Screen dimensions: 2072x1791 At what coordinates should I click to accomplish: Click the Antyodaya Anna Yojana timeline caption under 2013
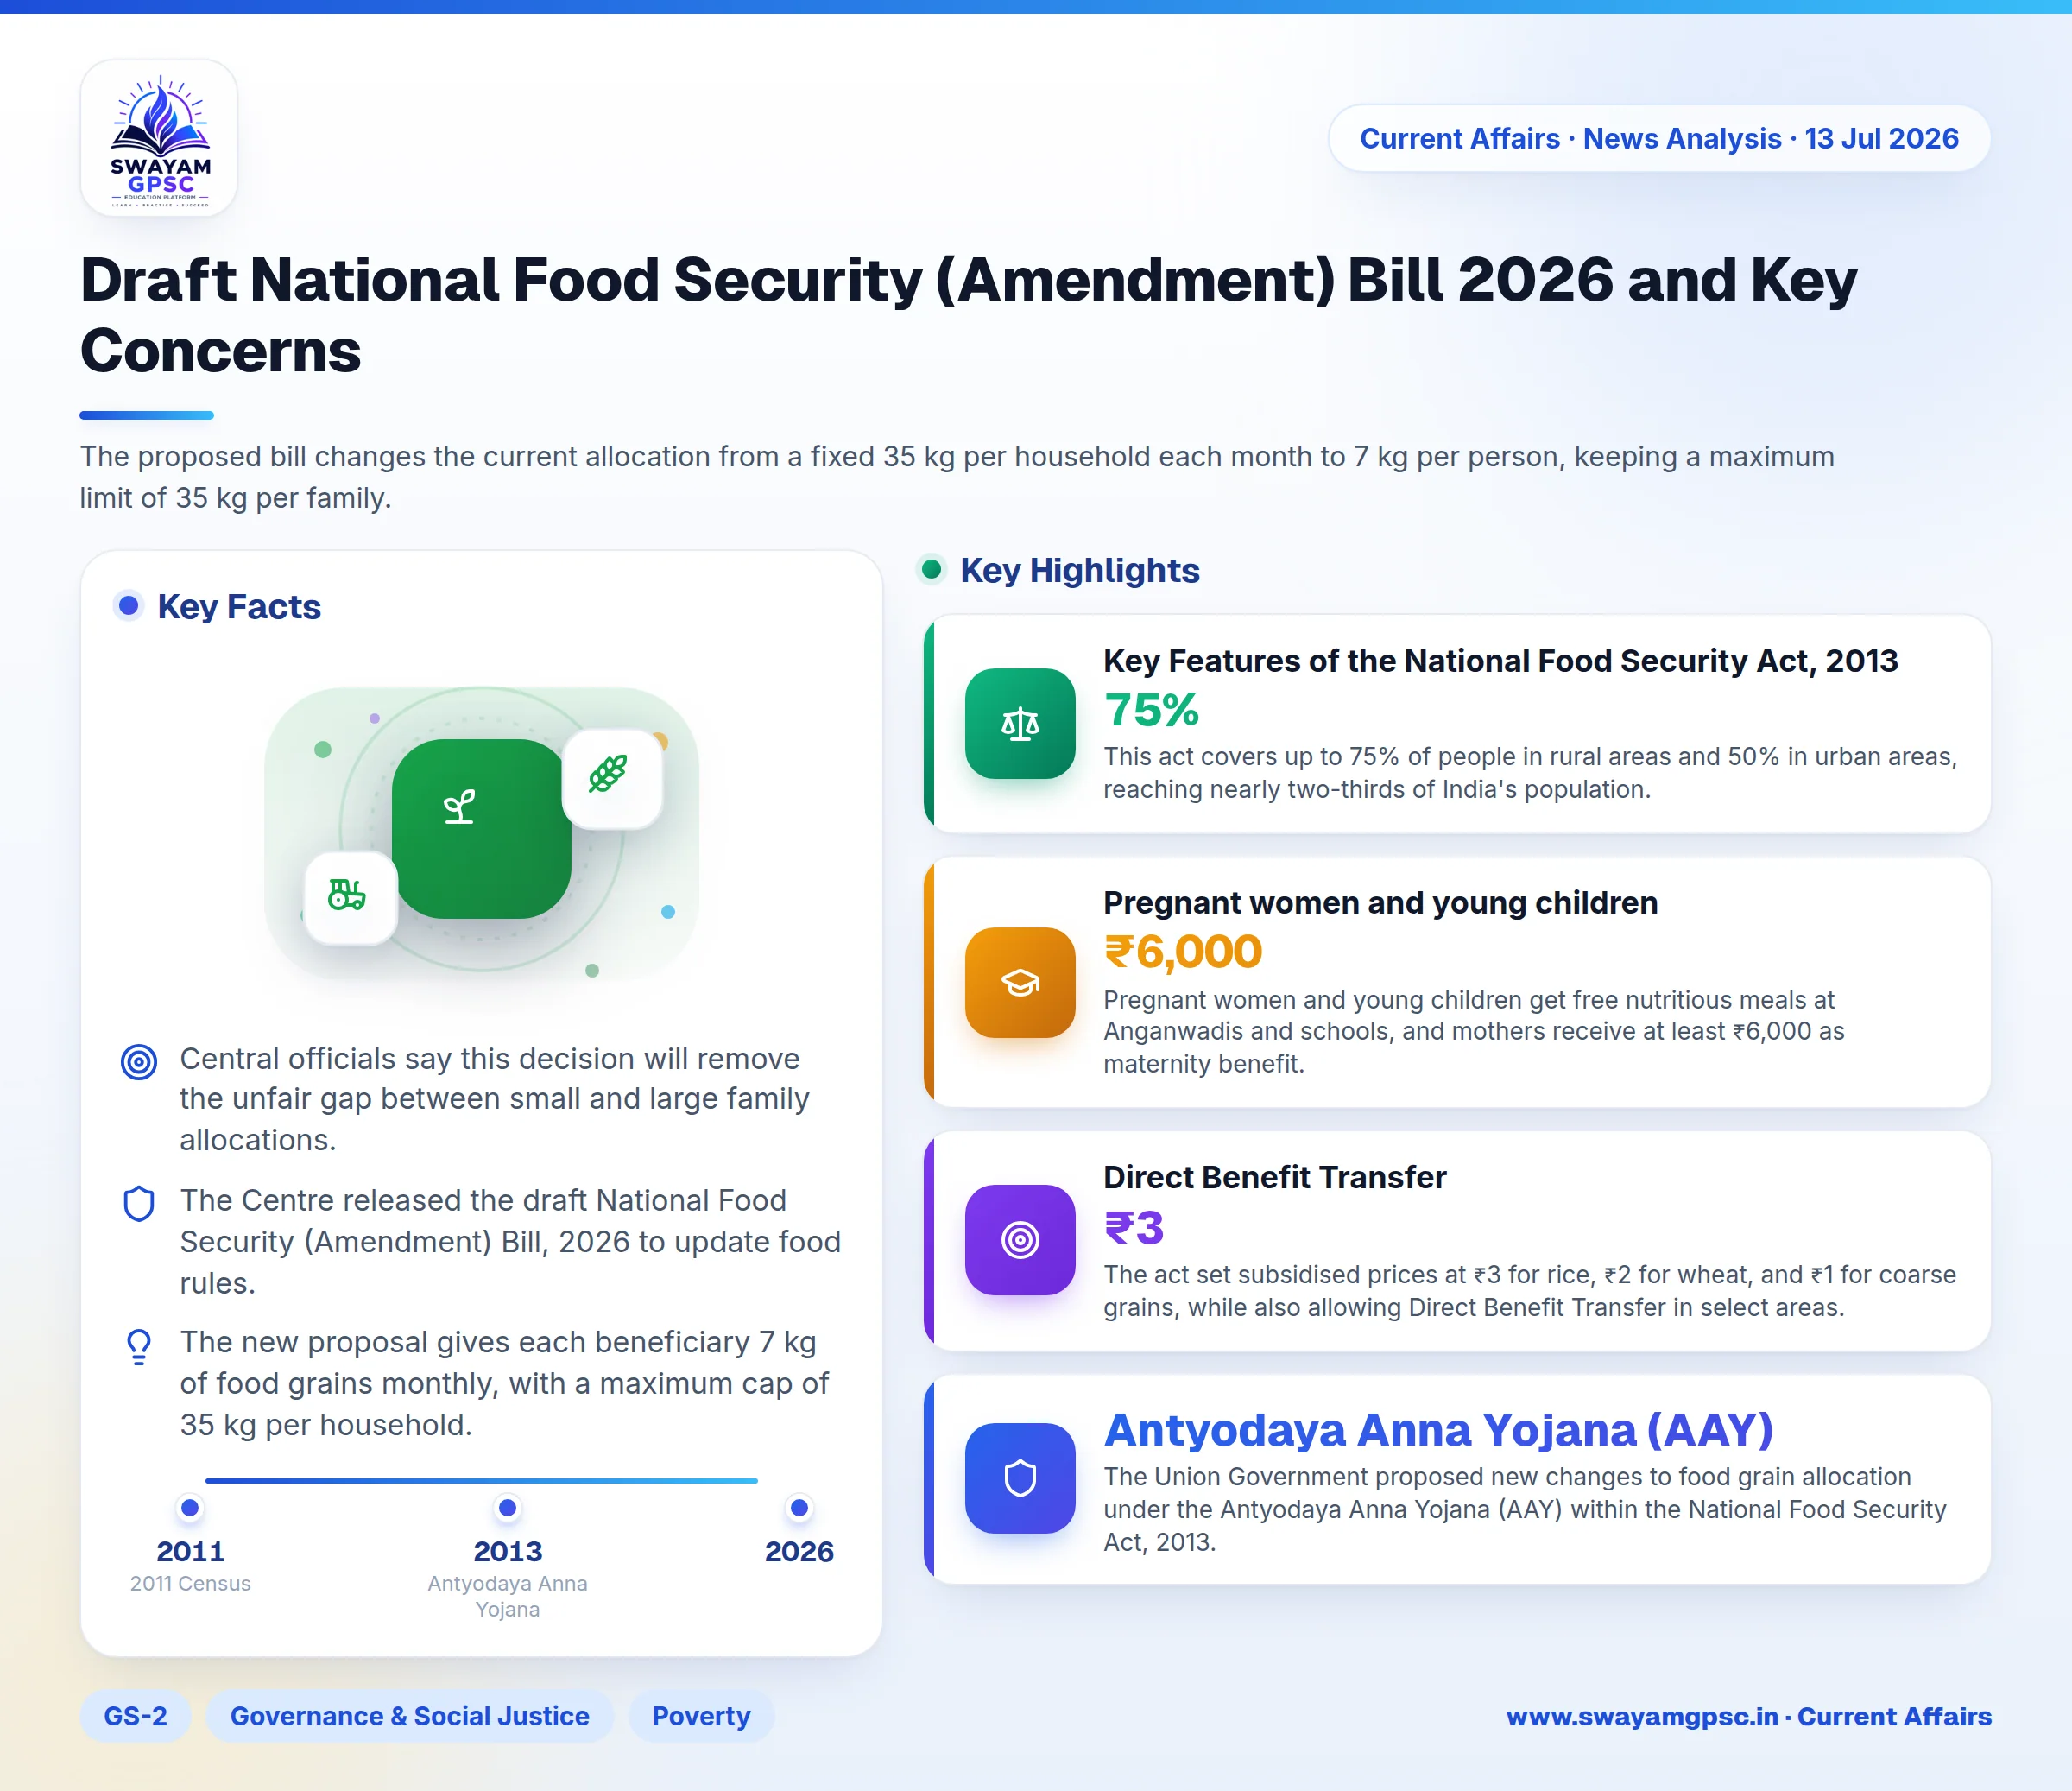pyautogui.click(x=508, y=1596)
